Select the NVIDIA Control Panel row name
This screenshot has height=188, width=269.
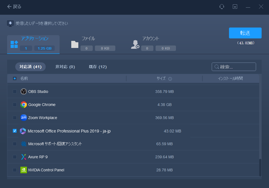pos(46,170)
